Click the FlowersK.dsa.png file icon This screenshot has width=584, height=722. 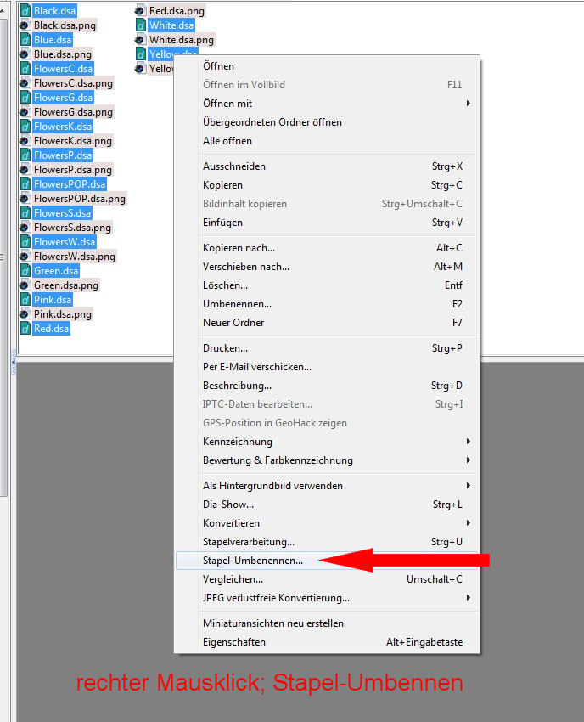[x=25, y=141]
